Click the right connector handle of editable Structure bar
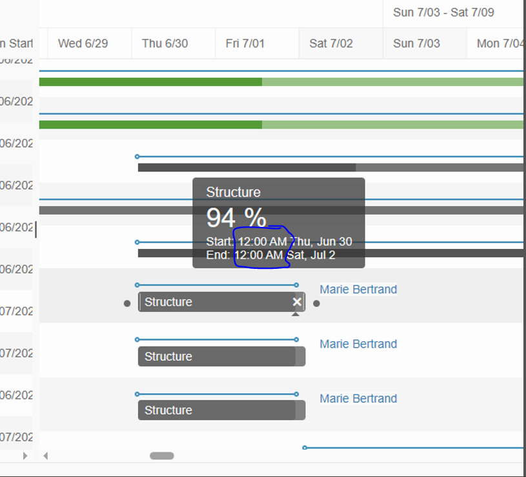The image size is (526, 477). tap(316, 303)
